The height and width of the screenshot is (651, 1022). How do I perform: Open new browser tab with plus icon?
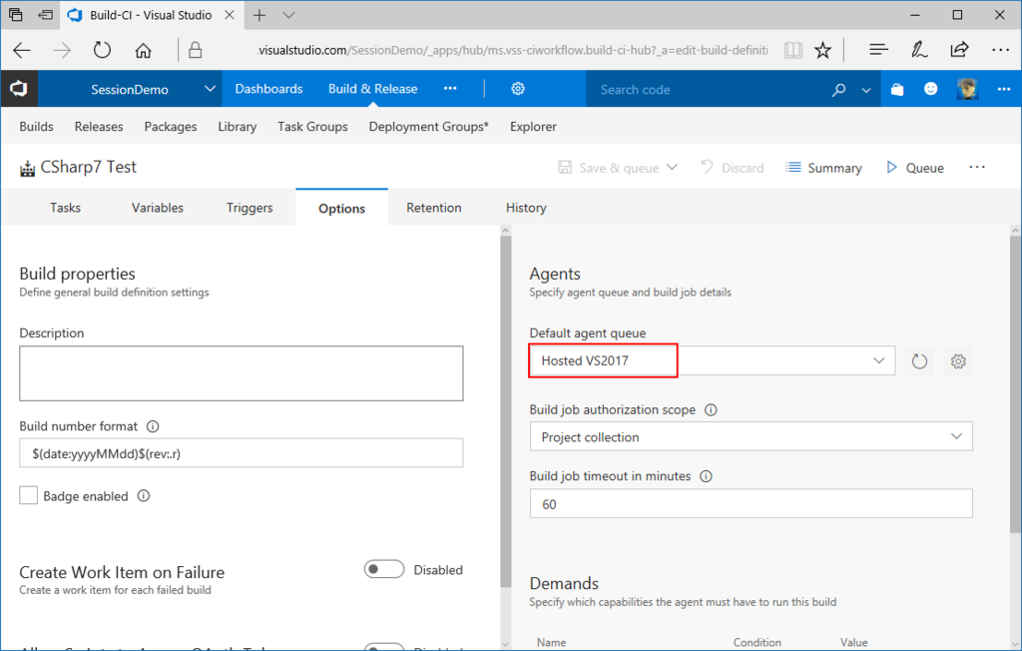(259, 15)
